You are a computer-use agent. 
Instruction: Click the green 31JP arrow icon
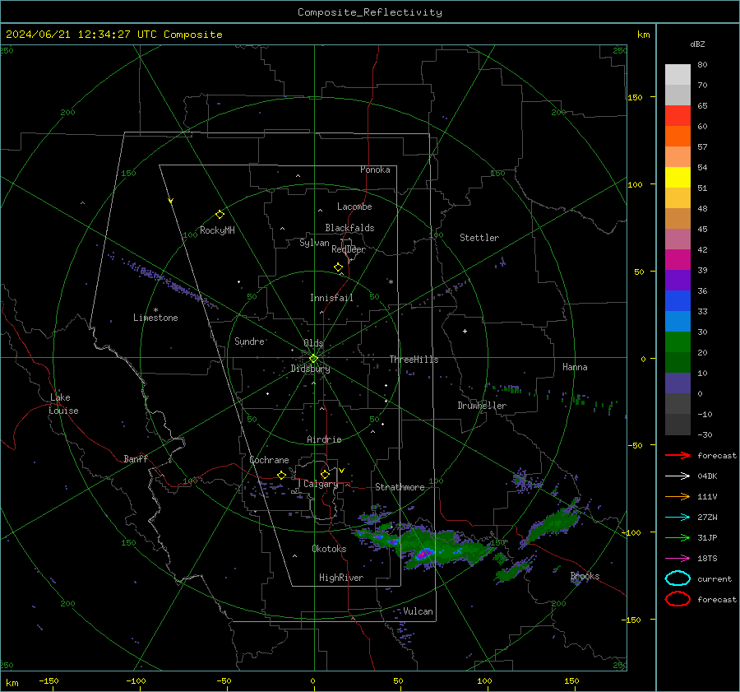click(678, 537)
